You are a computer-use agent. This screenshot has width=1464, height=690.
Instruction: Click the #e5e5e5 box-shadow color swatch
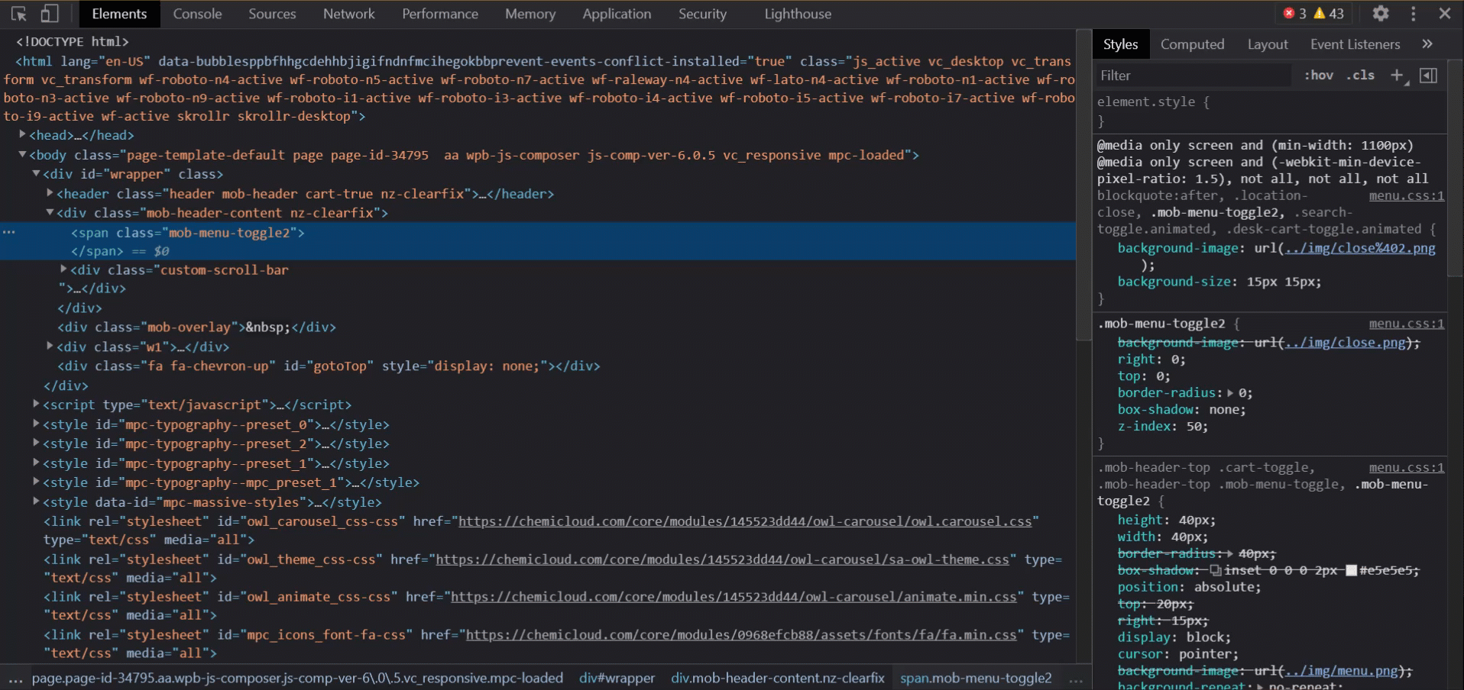click(1350, 570)
